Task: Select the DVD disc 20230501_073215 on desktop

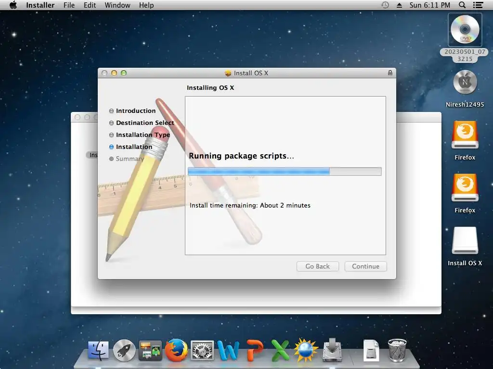Action: pos(465,30)
